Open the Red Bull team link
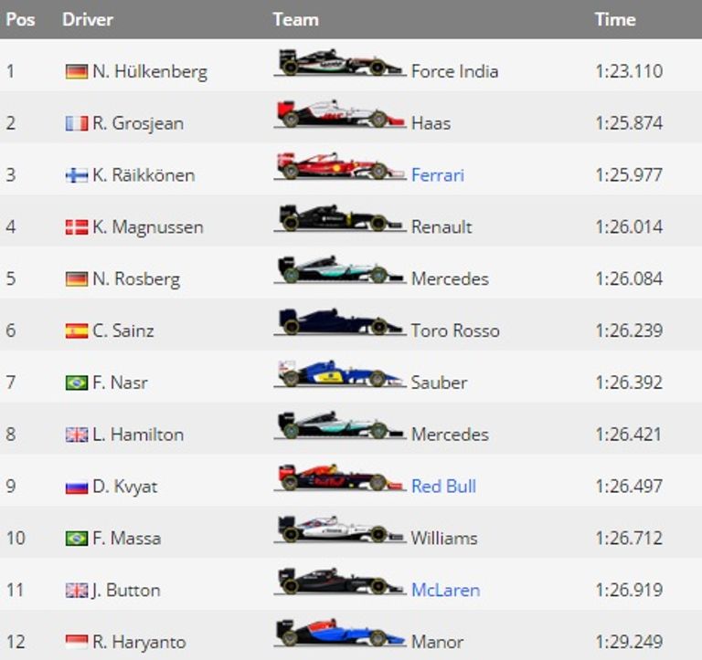Screen dimensions: 702x660 click(443, 487)
